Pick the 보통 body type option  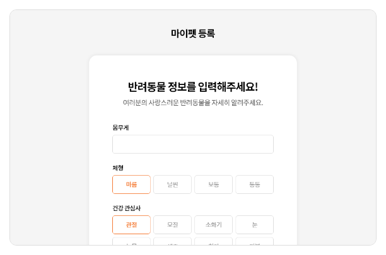(213, 184)
